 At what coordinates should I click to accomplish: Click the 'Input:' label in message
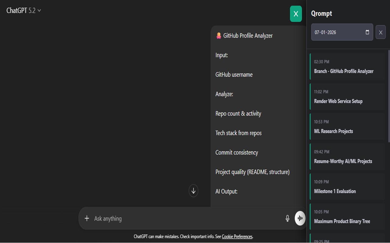[x=222, y=55]
